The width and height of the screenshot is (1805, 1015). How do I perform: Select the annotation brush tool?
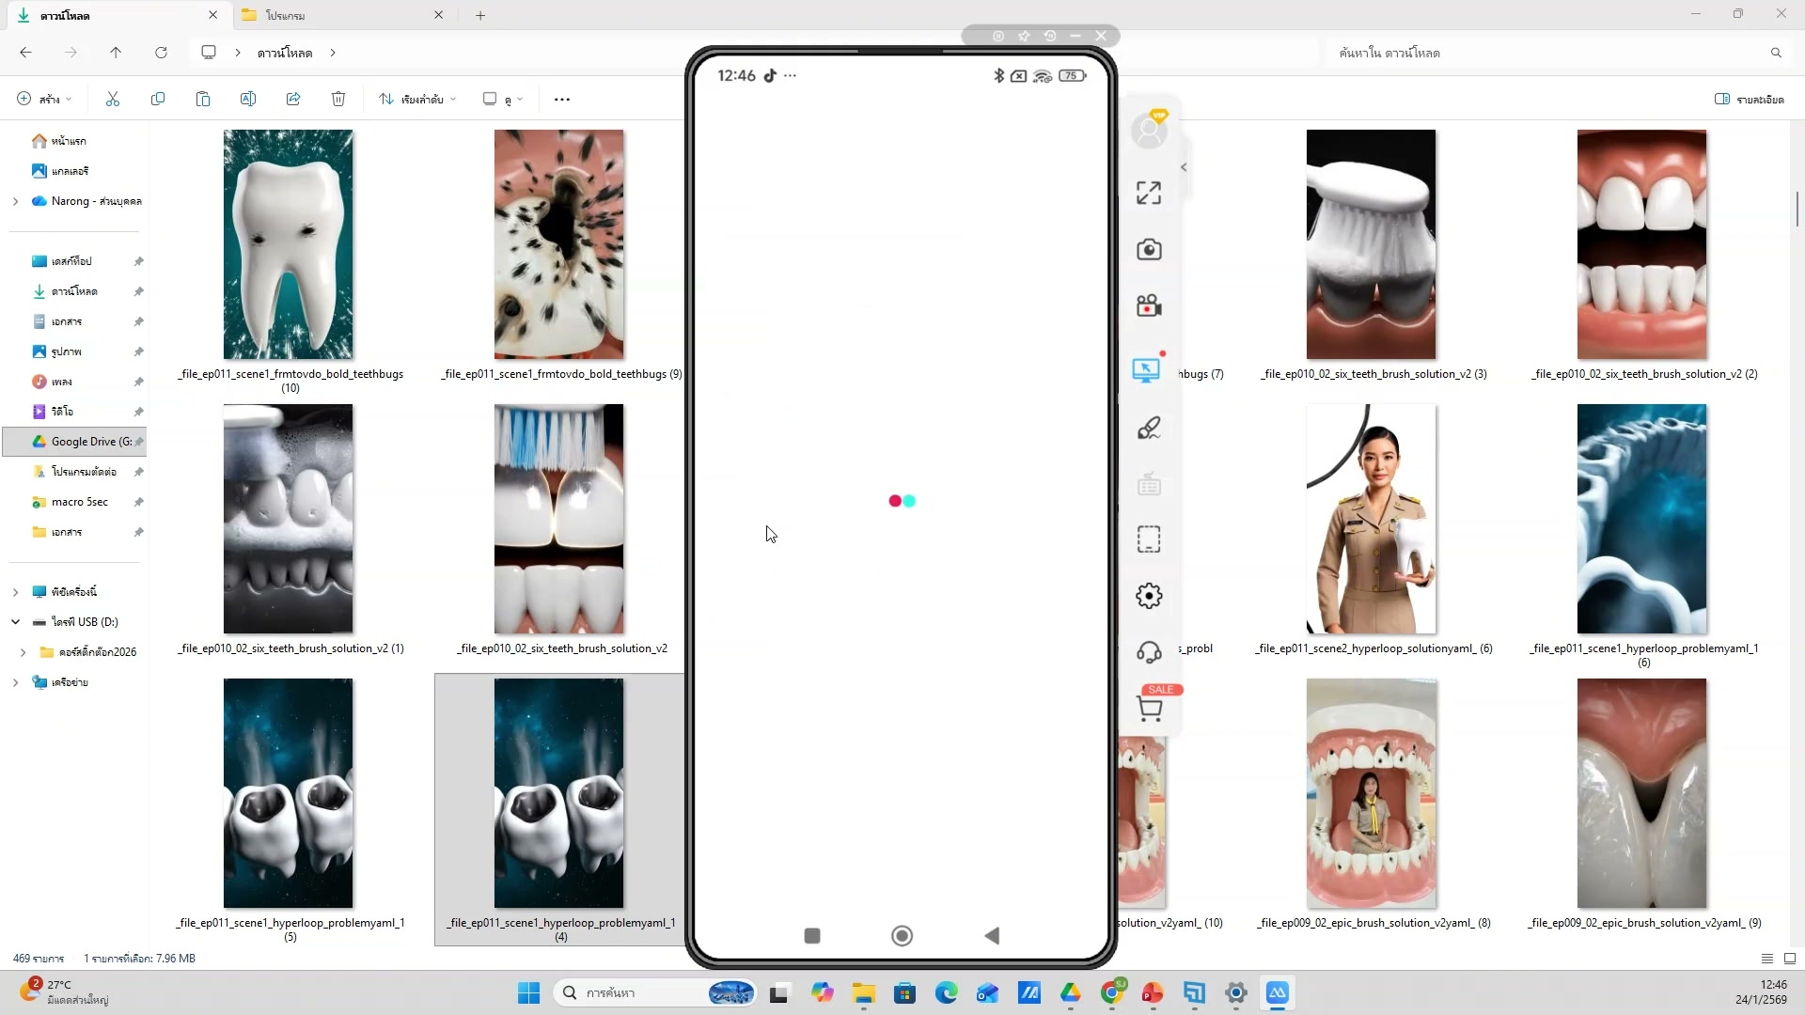1149,428
